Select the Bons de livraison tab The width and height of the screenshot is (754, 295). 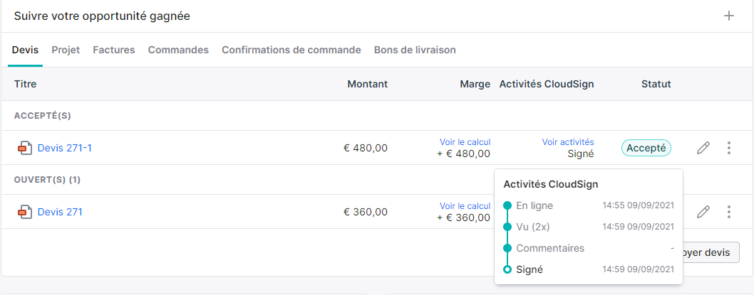415,50
